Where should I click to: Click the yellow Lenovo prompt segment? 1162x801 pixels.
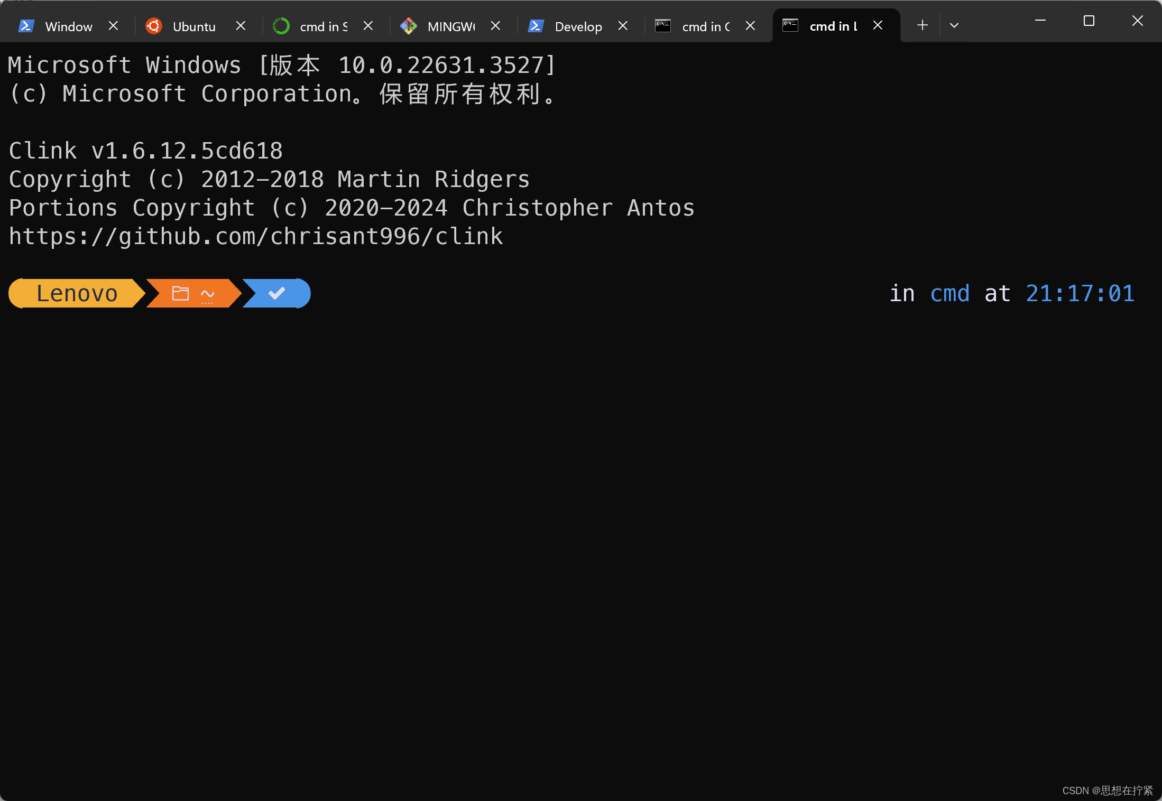click(x=77, y=293)
